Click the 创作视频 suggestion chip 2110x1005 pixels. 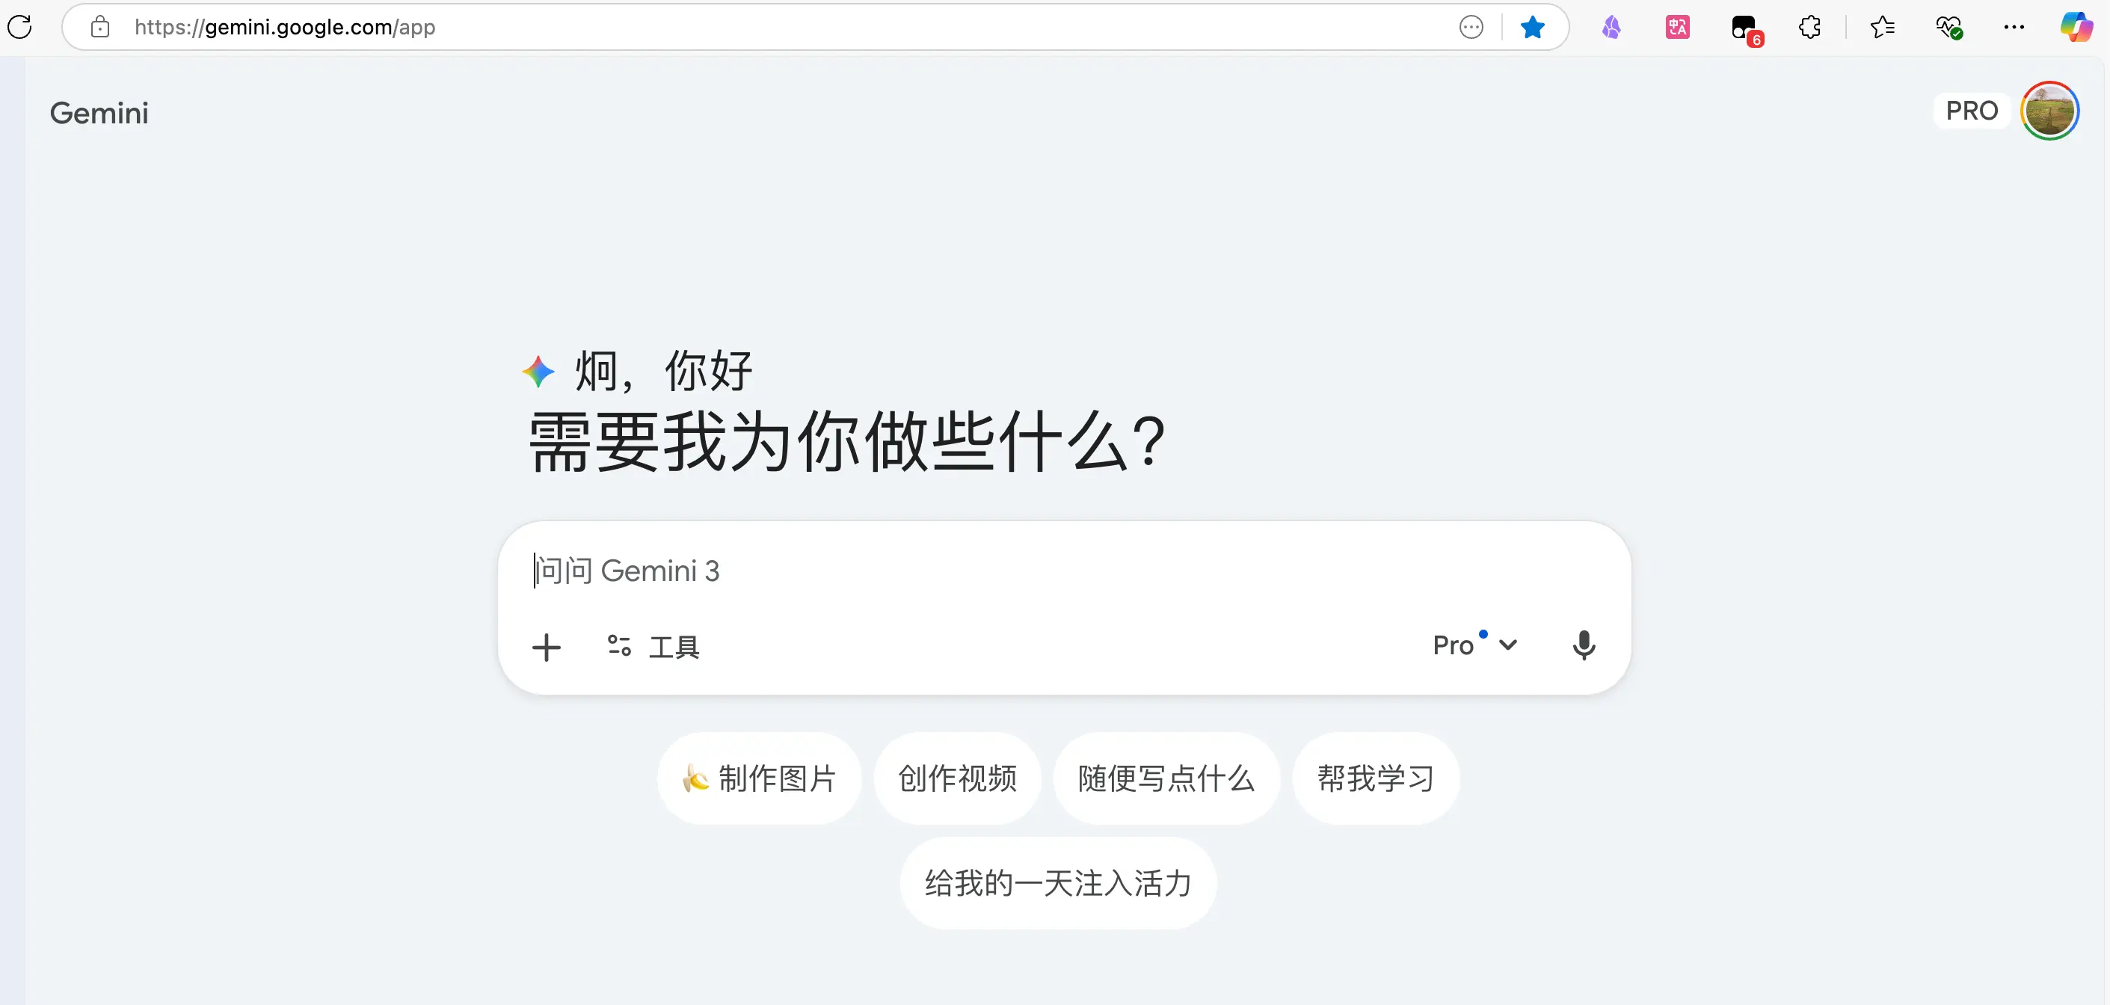click(958, 778)
